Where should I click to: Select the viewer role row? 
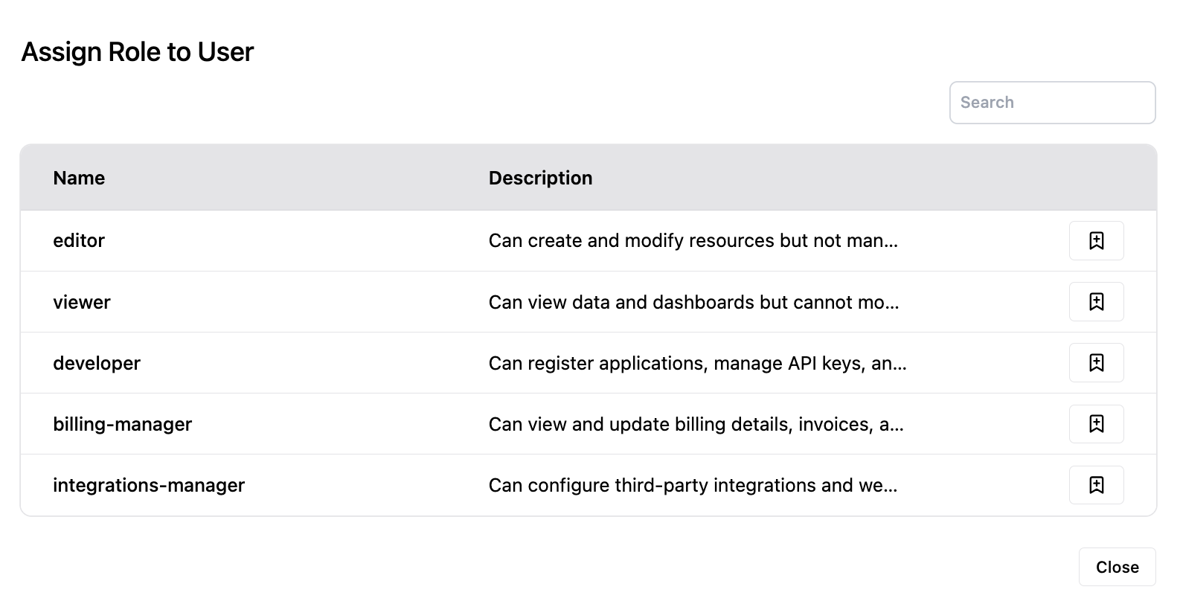coord(81,301)
